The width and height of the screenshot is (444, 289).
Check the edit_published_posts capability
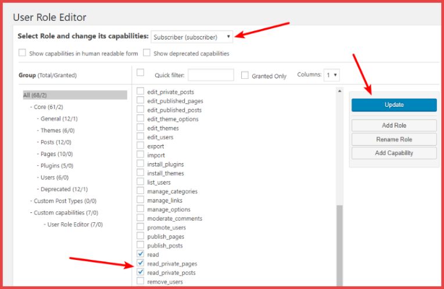click(140, 109)
